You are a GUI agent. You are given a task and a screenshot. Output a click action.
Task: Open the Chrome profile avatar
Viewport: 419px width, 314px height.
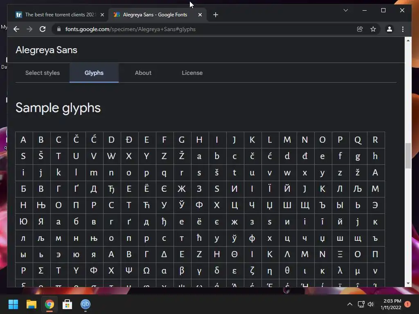pos(390,29)
